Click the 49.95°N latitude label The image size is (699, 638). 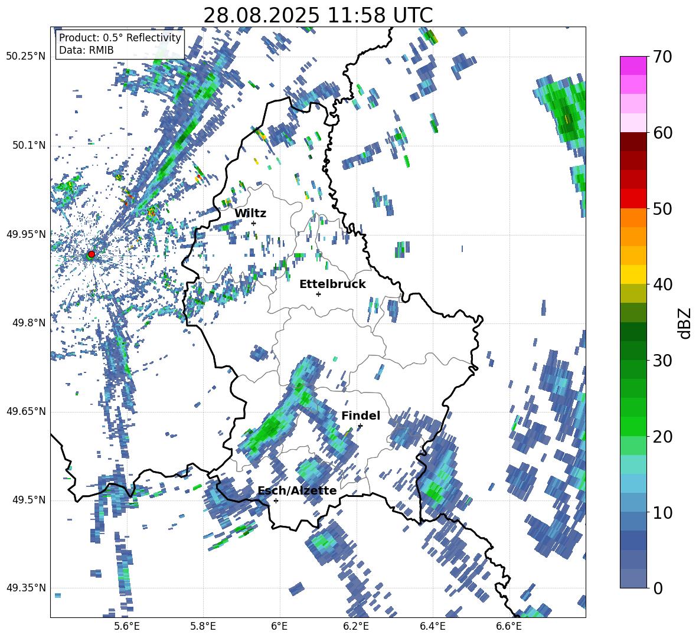pyautogui.click(x=26, y=234)
